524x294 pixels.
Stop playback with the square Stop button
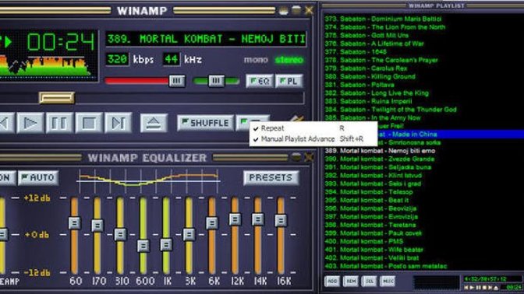89,123
